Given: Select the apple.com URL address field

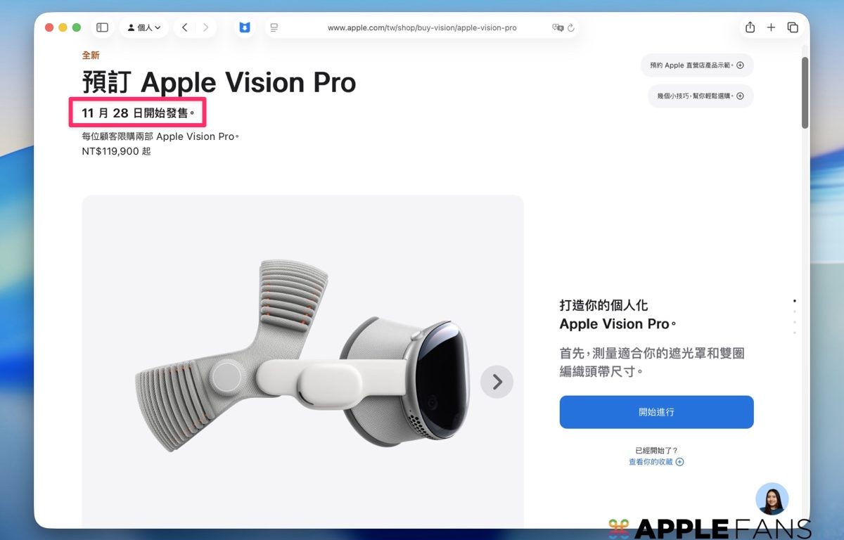Looking at the screenshot, I should 422,28.
